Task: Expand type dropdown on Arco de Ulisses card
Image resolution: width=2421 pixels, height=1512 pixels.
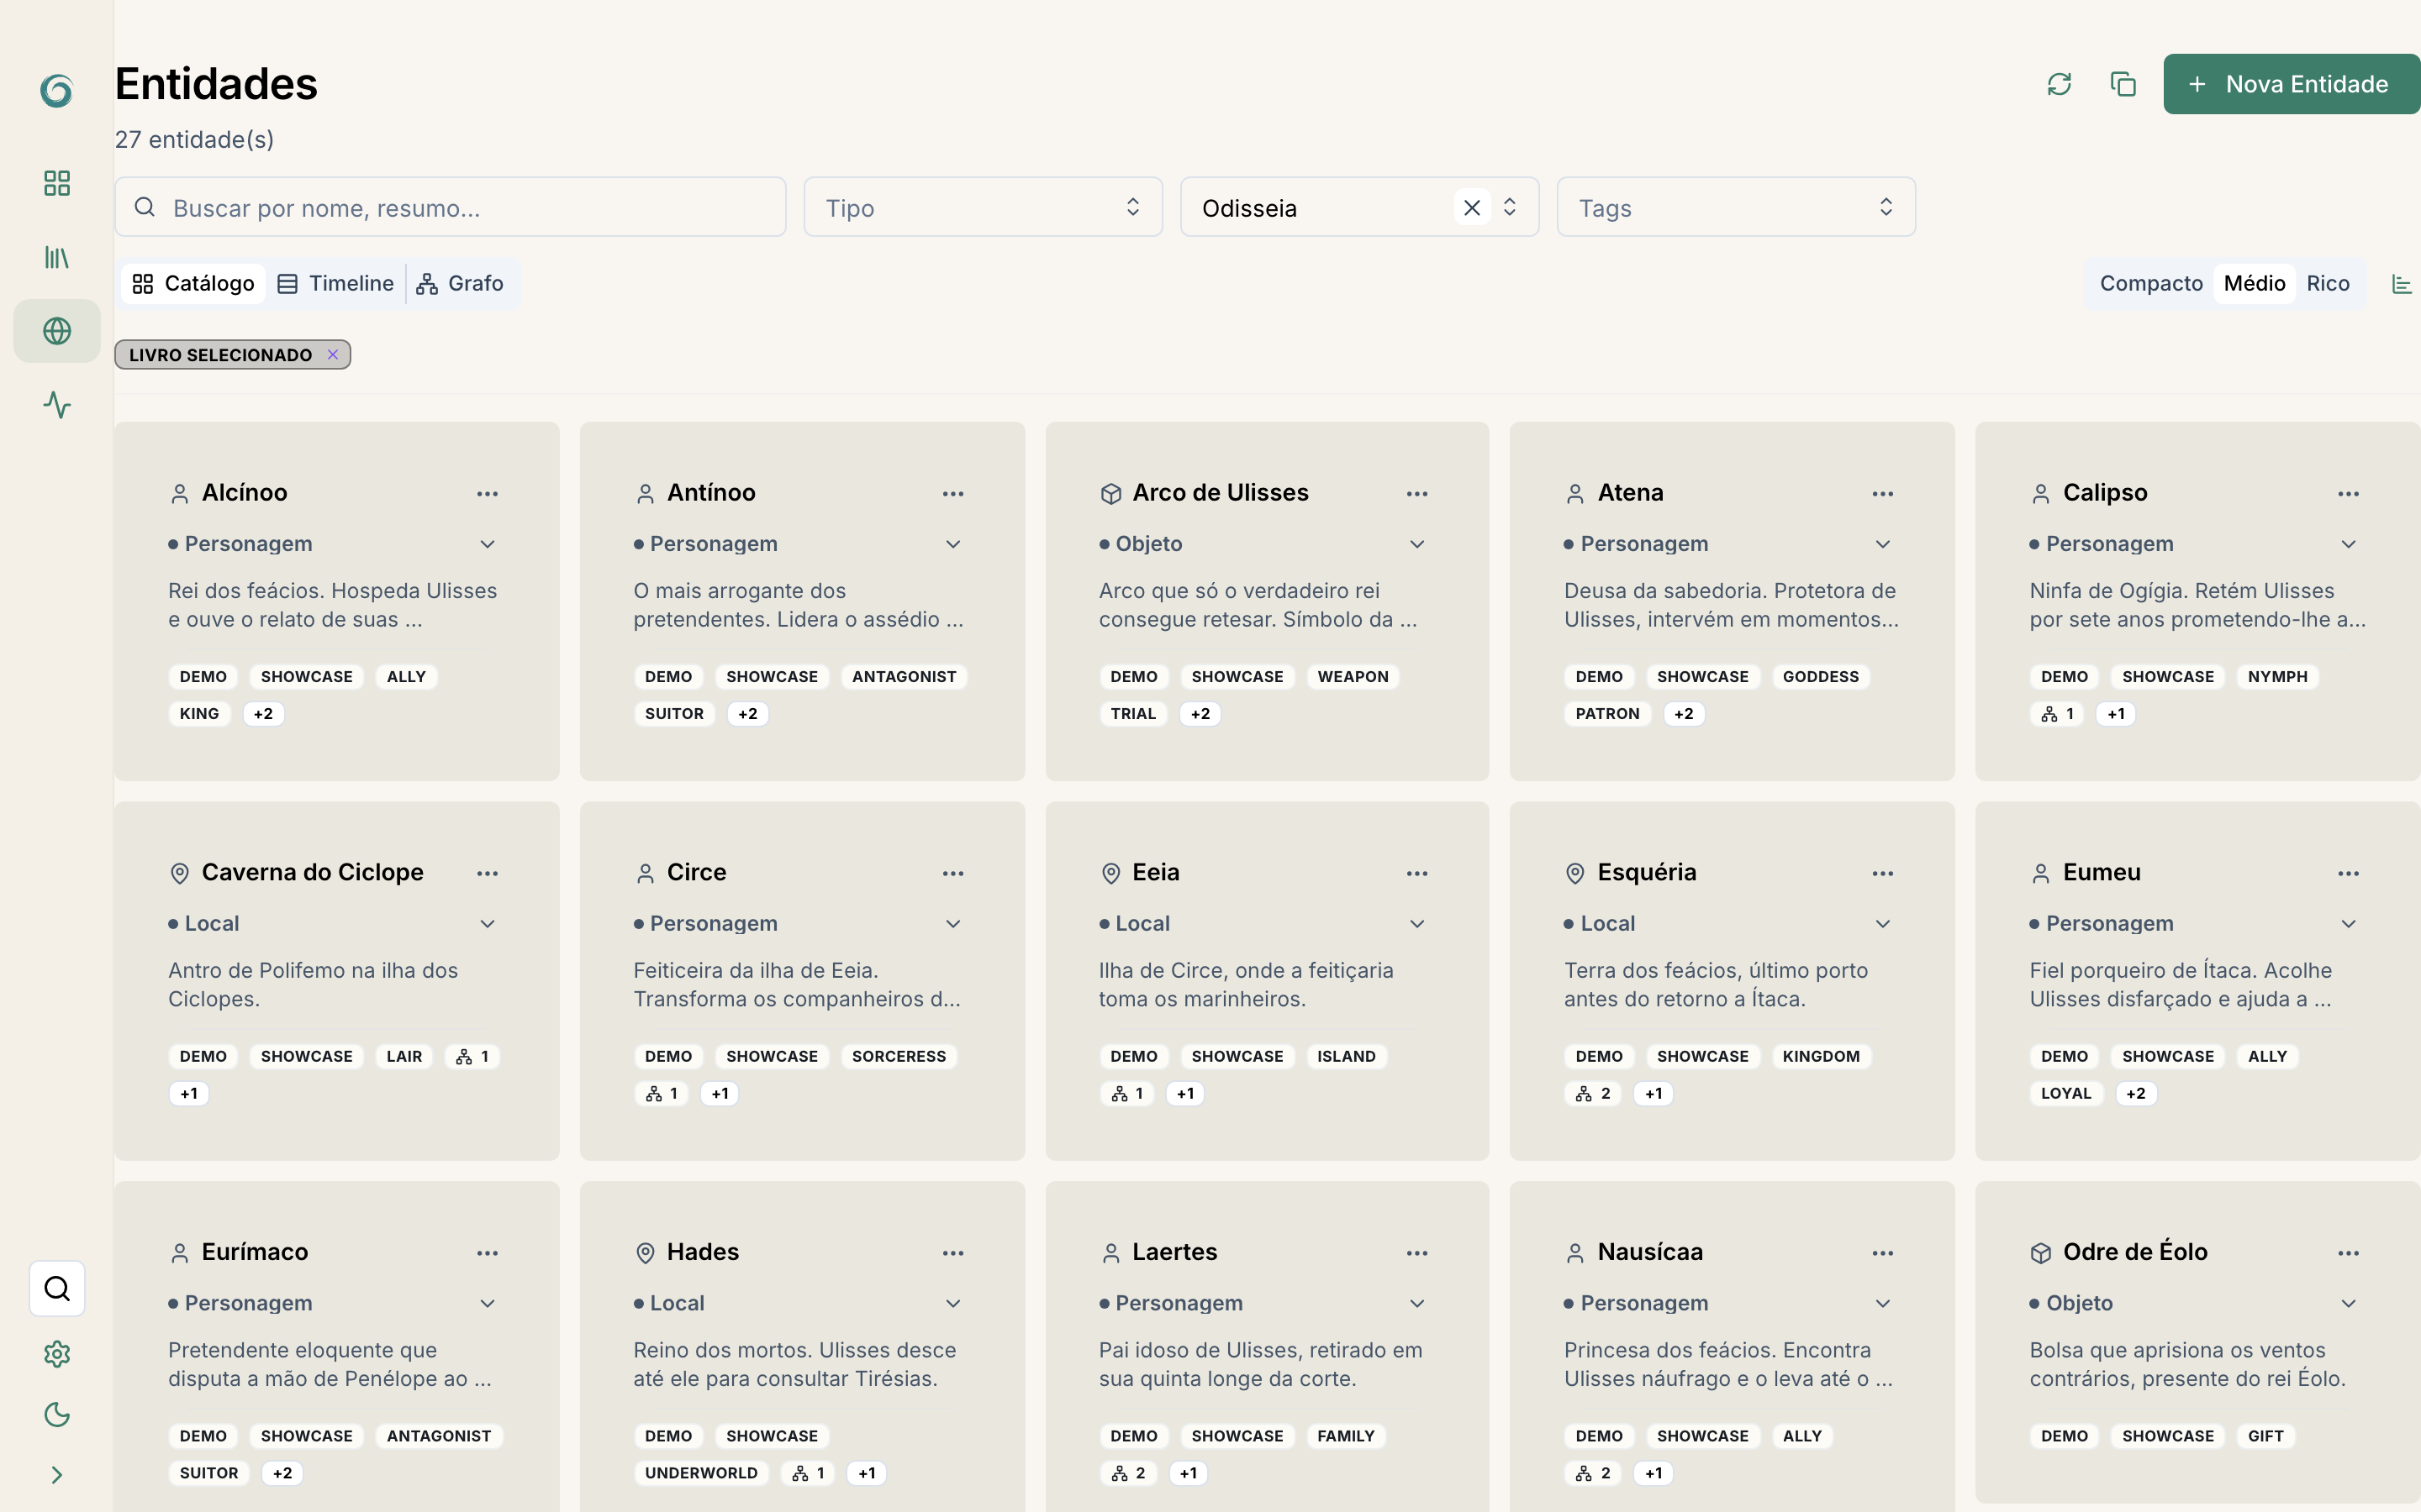Action: (1416, 544)
